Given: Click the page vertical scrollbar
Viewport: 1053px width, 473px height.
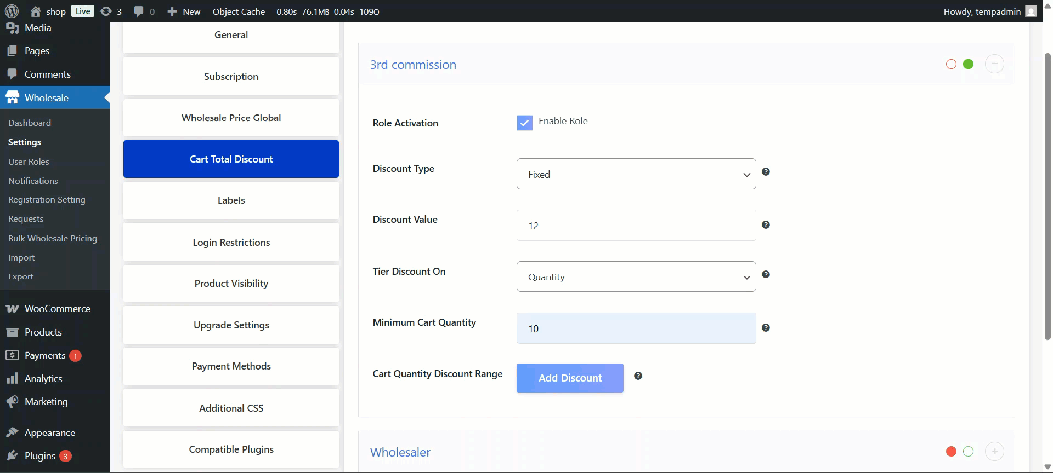Looking at the screenshot, I should pos(1048,196).
